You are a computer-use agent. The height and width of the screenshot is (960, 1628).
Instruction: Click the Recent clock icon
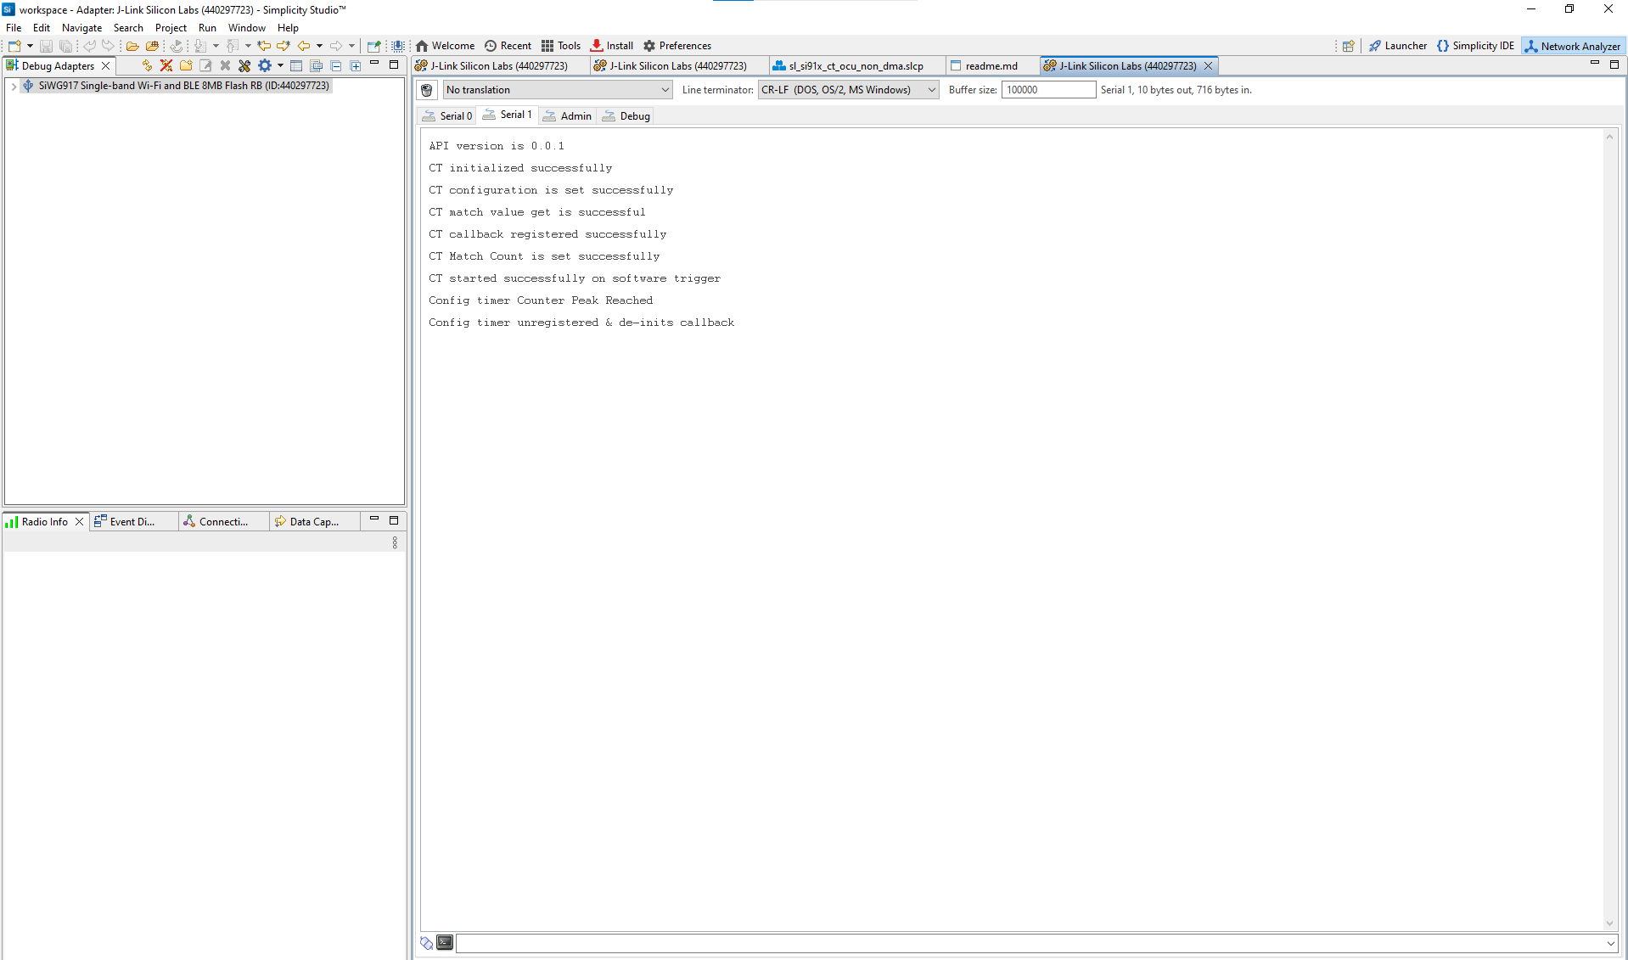(491, 46)
